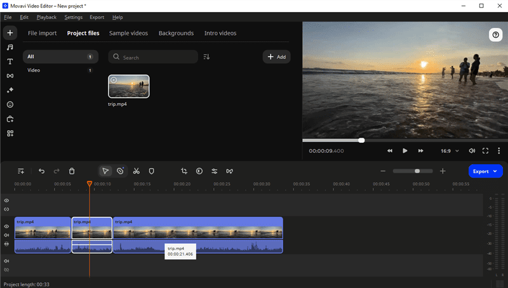Open the Playback menu
This screenshot has height=288, width=508.
46,17
